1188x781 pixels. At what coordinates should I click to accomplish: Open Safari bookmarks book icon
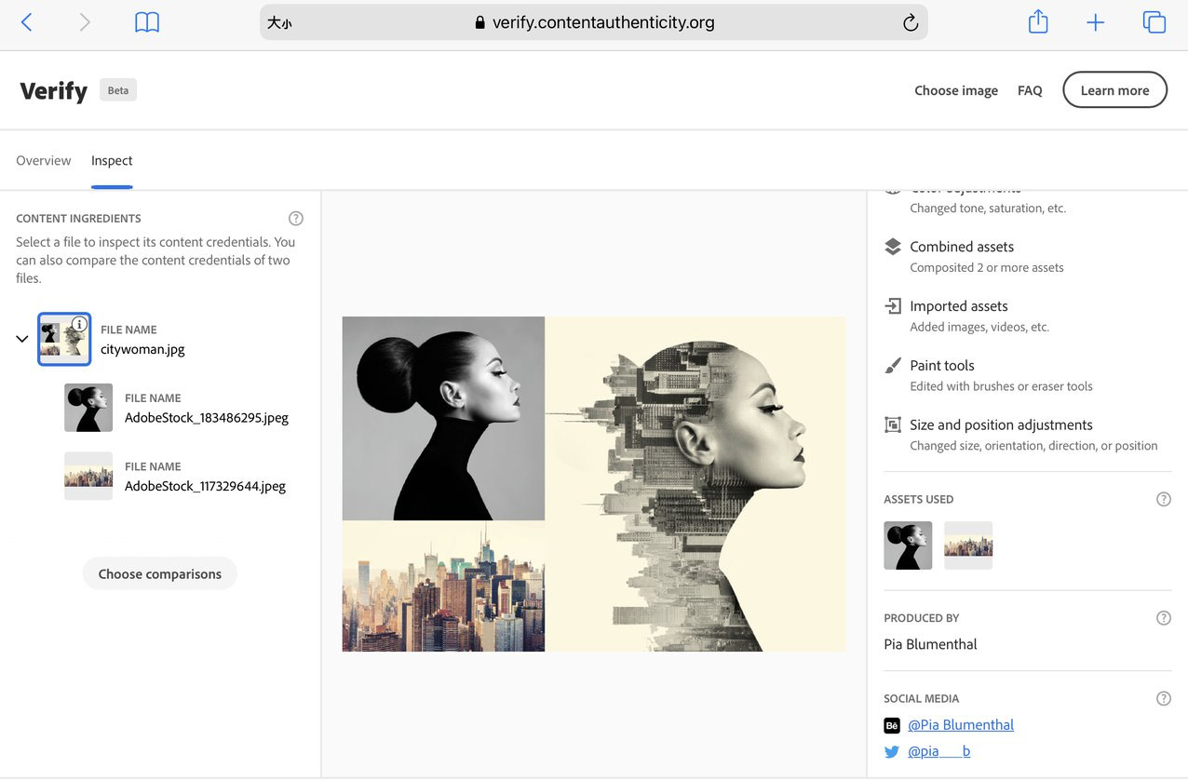click(147, 22)
